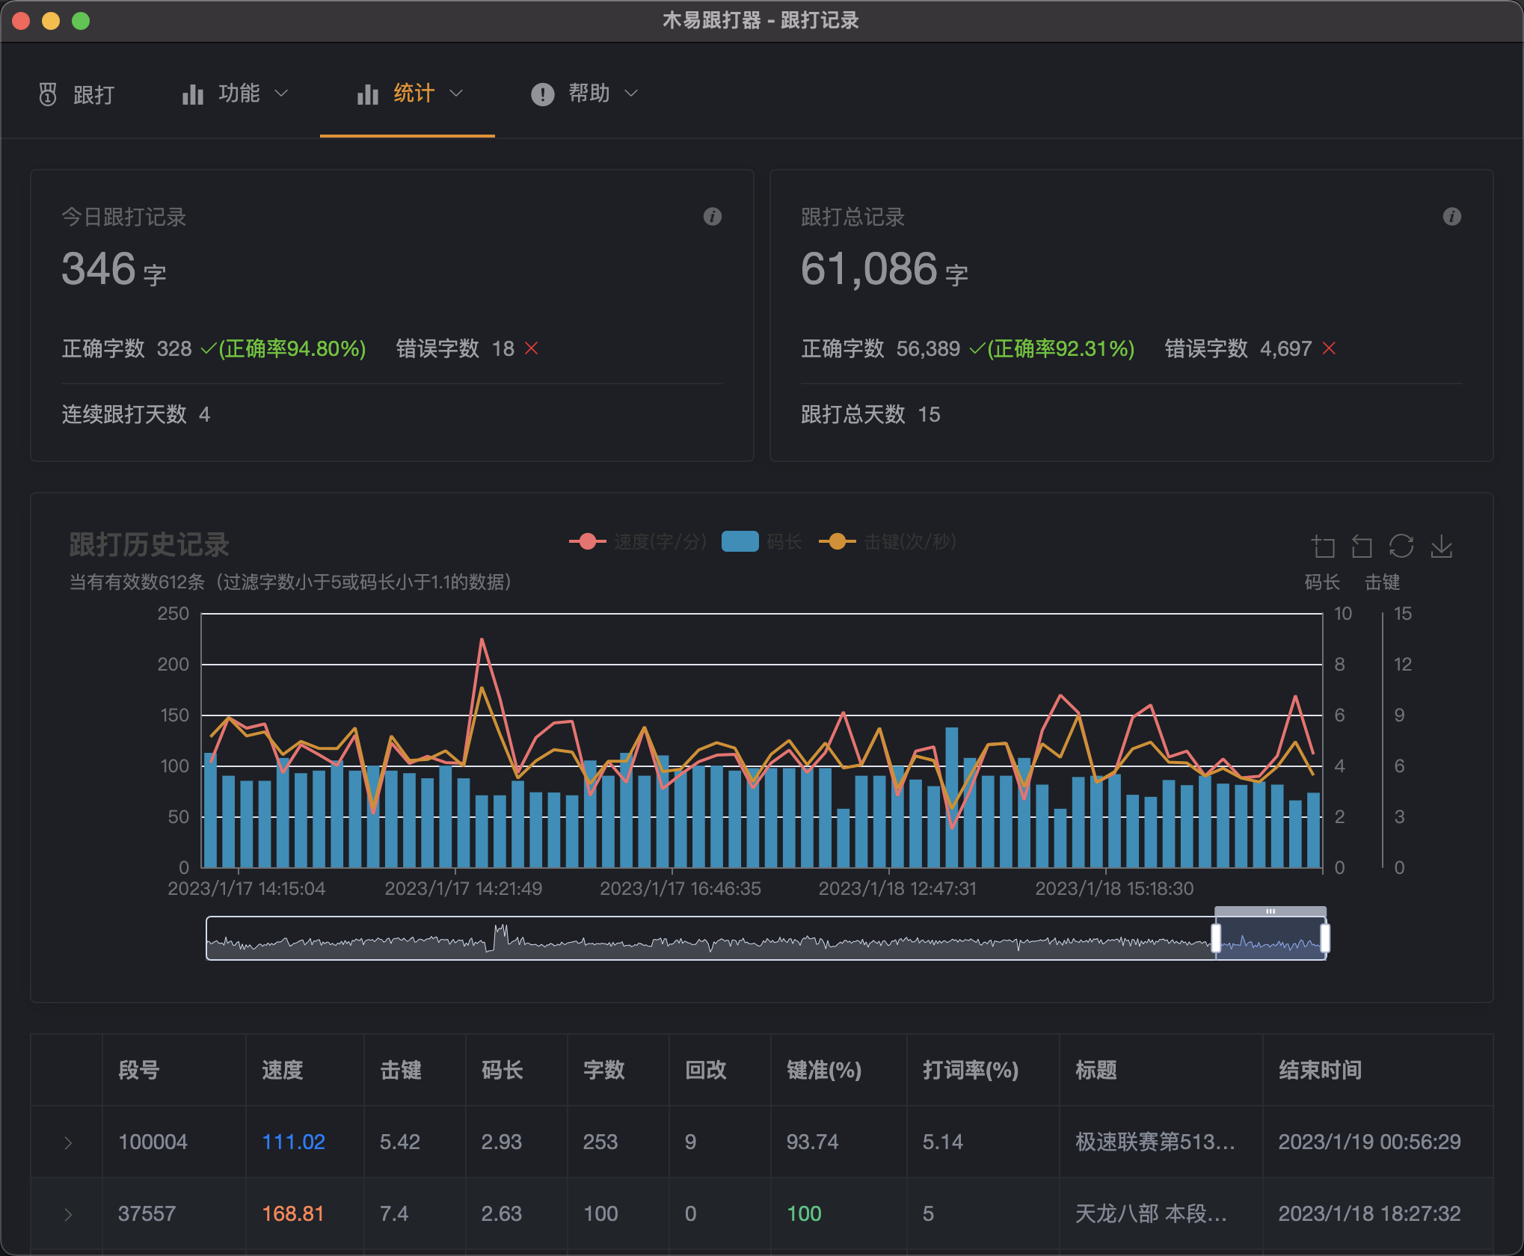Screen dimensions: 1524x1256
Task: Download chart as image icon
Action: click(x=1441, y=547)
